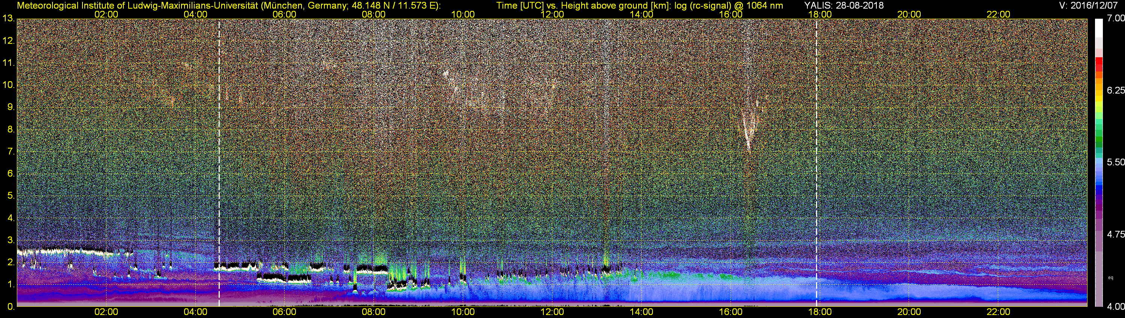The width and height of the screenshot is (1125, 318).
Task: Click the 02:00 label on the top time axis
Action: coord(106,14)
